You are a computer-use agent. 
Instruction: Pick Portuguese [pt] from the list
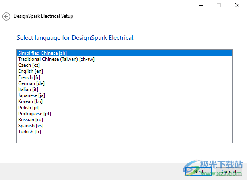pyautogui.click(x=124, y=114)
